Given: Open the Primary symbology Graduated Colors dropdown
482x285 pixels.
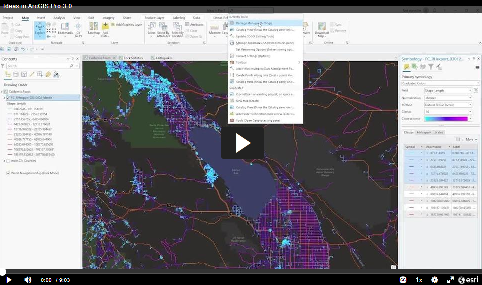Looking at the screenshot, I should pos(440,83).
